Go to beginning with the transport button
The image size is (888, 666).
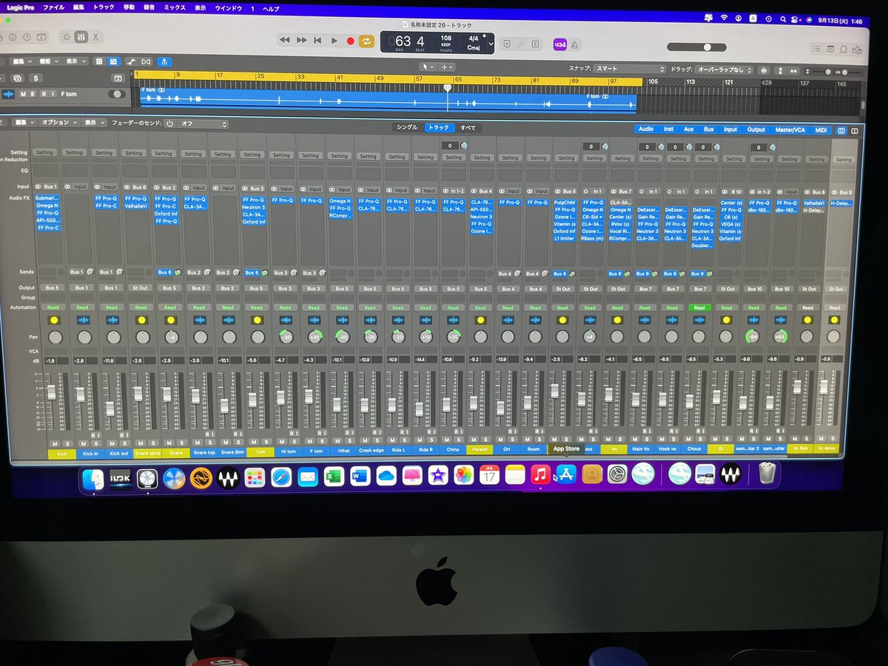[317, 41]
